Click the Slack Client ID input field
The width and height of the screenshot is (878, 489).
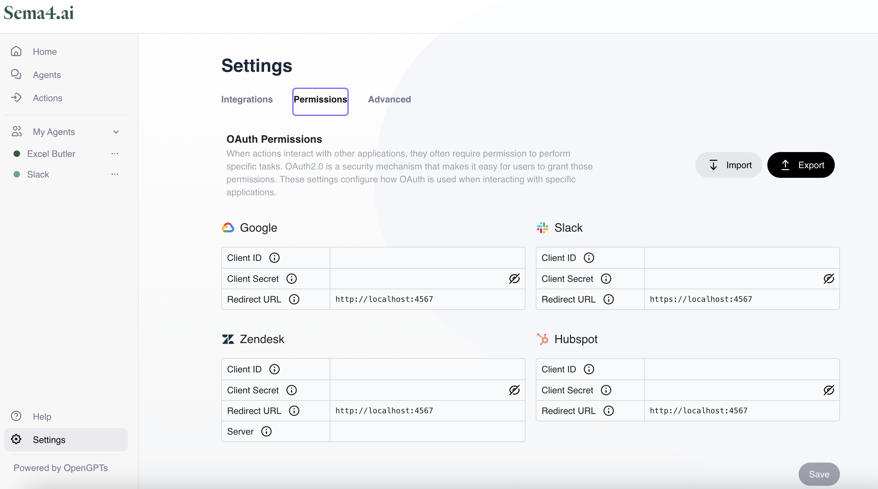(x=742, y=258)
